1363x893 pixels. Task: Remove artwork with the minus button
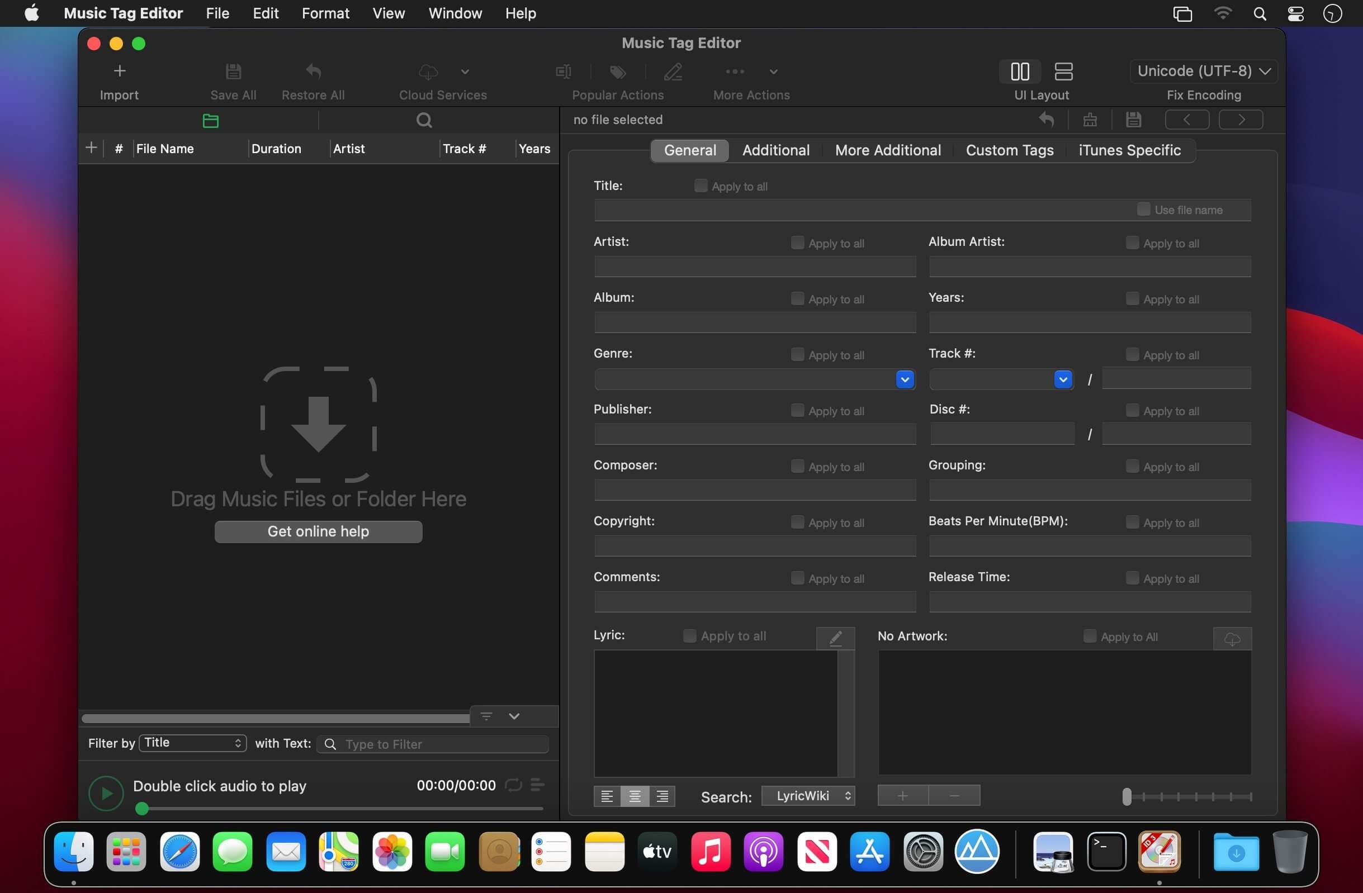tap(954, 796)
